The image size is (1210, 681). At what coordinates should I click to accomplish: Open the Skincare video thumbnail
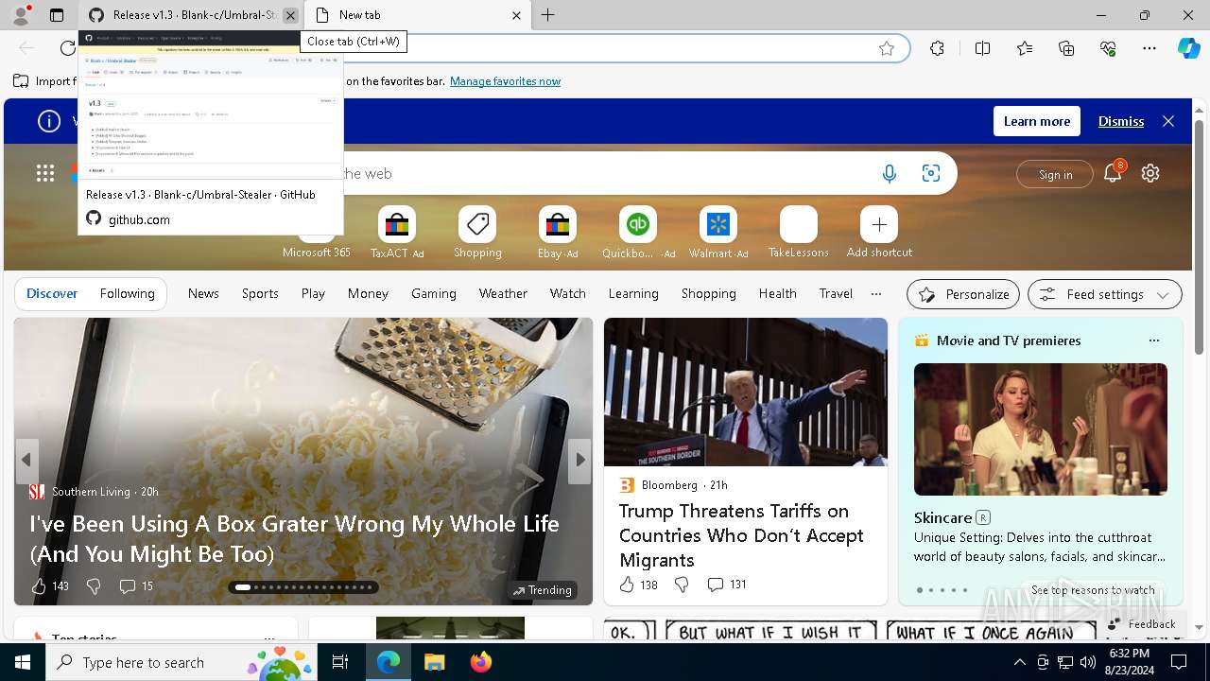coord(1041,429)
